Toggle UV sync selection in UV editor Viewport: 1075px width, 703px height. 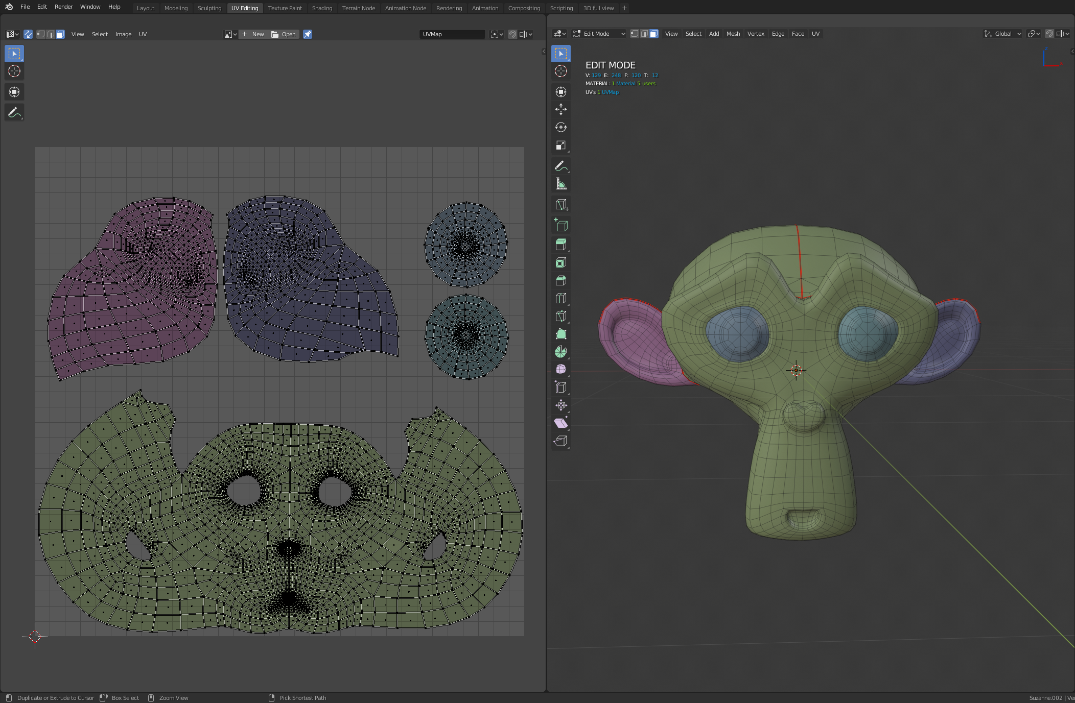coord(28,34)
